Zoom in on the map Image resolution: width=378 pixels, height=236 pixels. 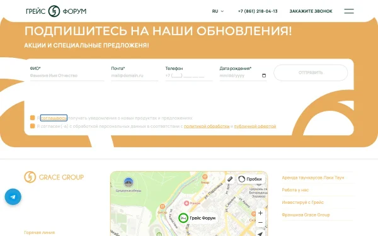coord(260,213)
